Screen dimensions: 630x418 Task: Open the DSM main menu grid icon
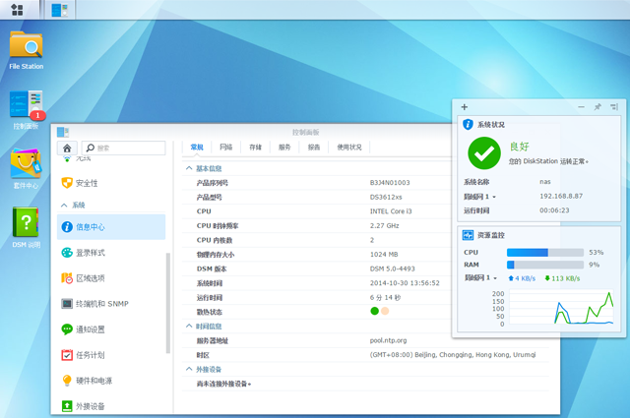click(17, 9)
